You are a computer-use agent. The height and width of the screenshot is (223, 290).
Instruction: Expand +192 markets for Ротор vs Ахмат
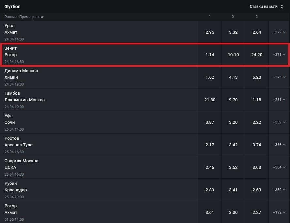tap(279, 213)
